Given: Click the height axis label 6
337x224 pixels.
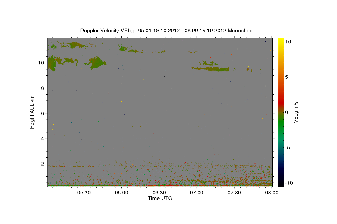Looking at the screenshot, I should coord(43,113).
